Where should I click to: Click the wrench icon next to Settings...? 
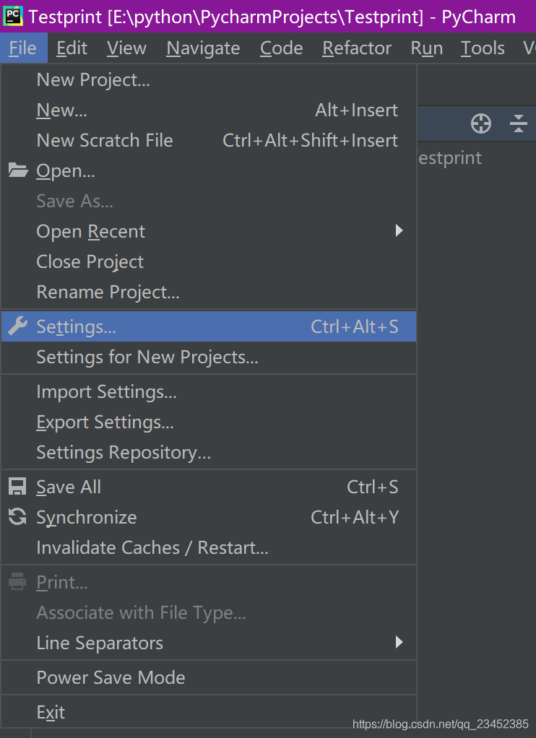coord(18,326)
